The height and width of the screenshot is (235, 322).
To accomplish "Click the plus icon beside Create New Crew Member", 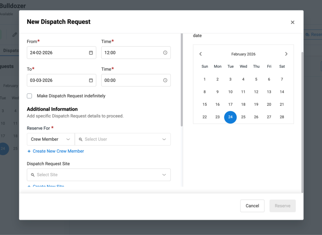I will (x=29, y=151).
